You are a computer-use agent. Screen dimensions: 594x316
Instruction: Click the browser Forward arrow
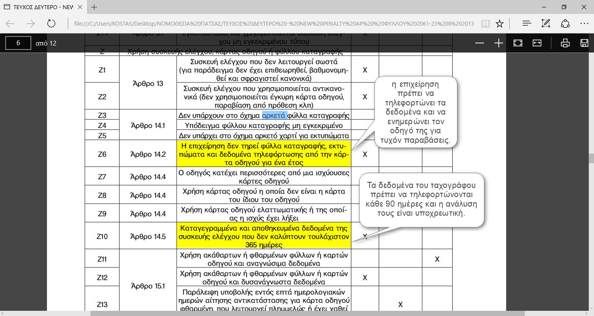(x=30, y=23)
